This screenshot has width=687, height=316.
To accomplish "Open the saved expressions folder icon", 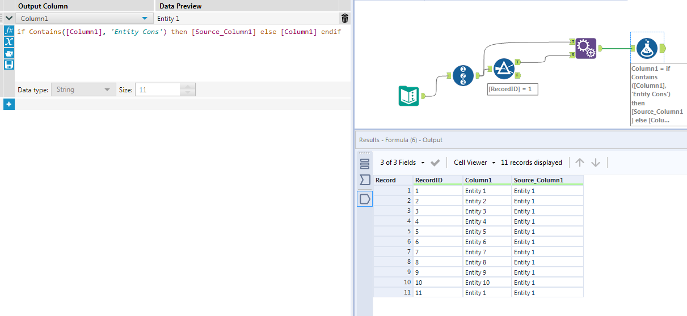I will (x=9, y=53).
